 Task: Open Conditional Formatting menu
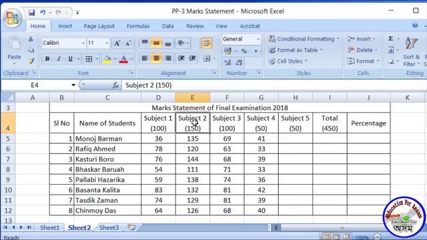(304, 39)
